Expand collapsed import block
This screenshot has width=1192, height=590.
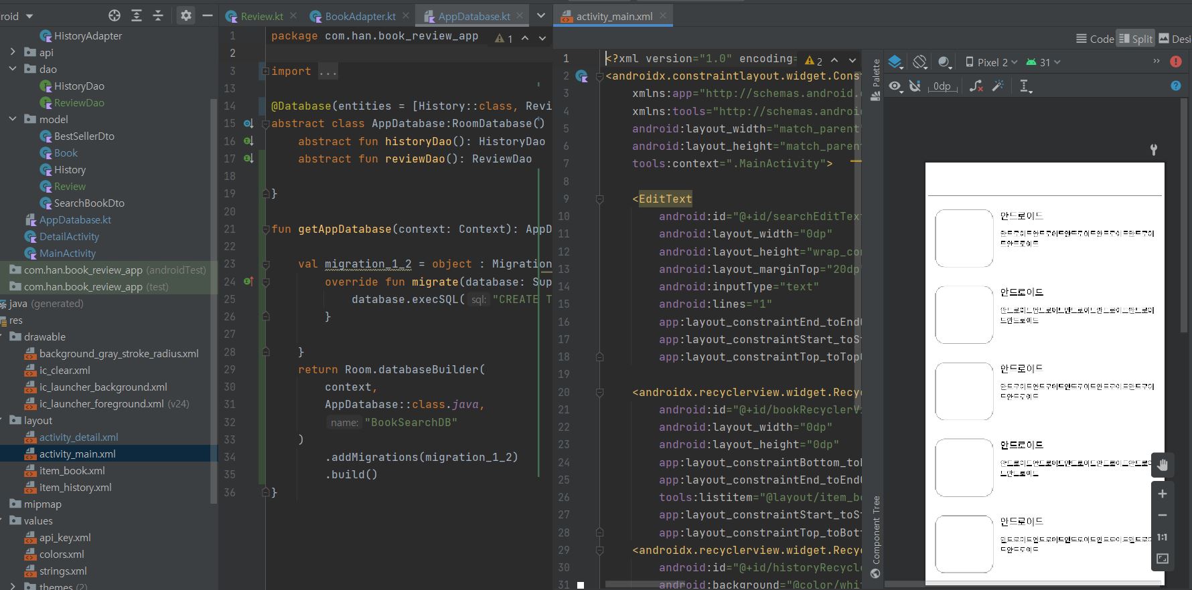(265, 71)
